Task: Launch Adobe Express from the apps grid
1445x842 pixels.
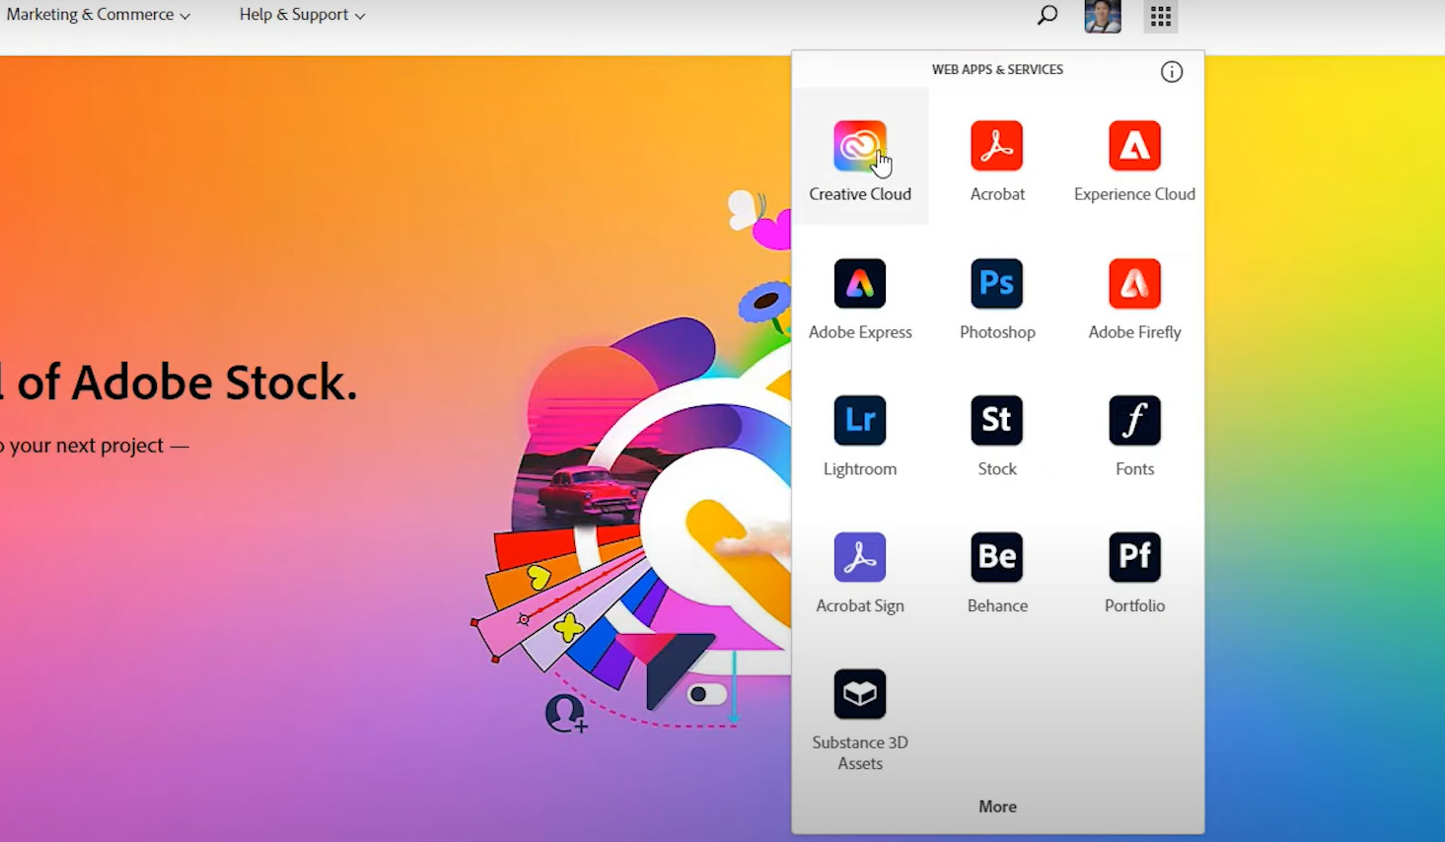Action: 860,284
